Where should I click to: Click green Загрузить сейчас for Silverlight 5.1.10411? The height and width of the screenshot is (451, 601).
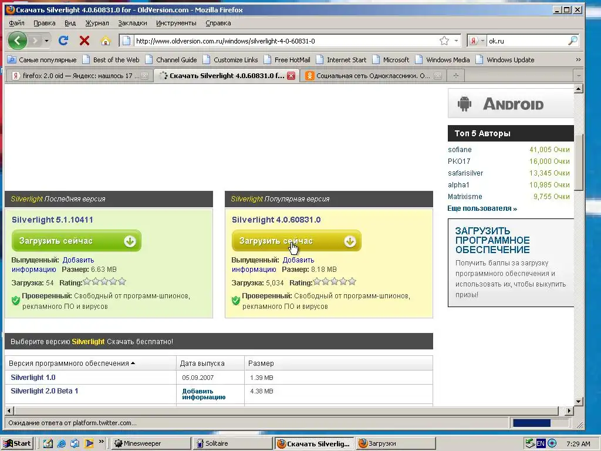coord(76,241)
